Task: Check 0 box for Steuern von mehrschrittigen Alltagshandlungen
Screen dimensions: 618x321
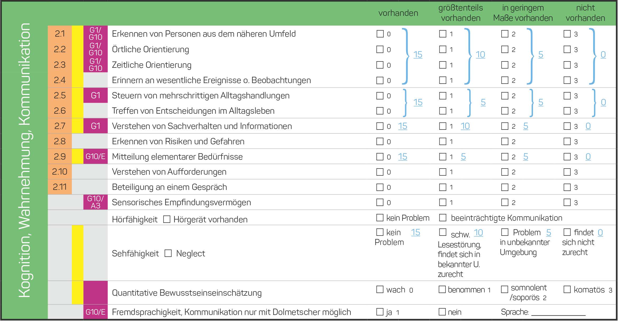Action: pyautogui.click(x=380, y=95)
